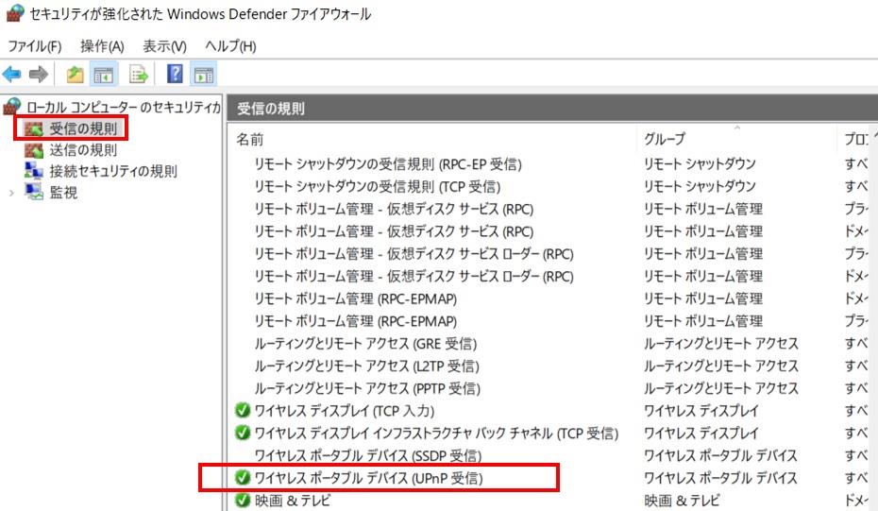The height and width of the screenshot is (511, 878).
Task: Select rule リモート ボリューム管理 (RPC-EPMAP) with ドメイン profile
Action: click(356, 298)
